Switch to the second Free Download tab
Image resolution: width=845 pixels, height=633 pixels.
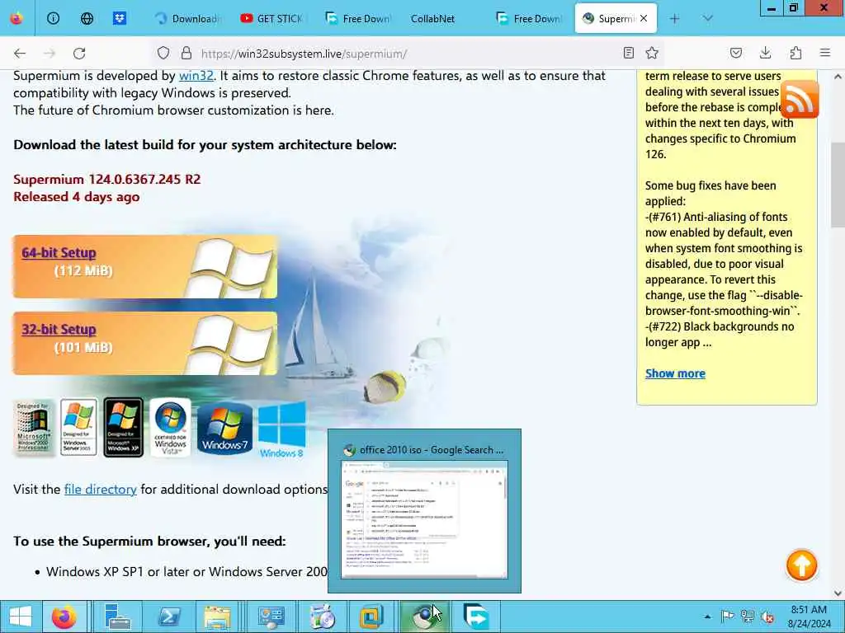(x=529, y=18)
